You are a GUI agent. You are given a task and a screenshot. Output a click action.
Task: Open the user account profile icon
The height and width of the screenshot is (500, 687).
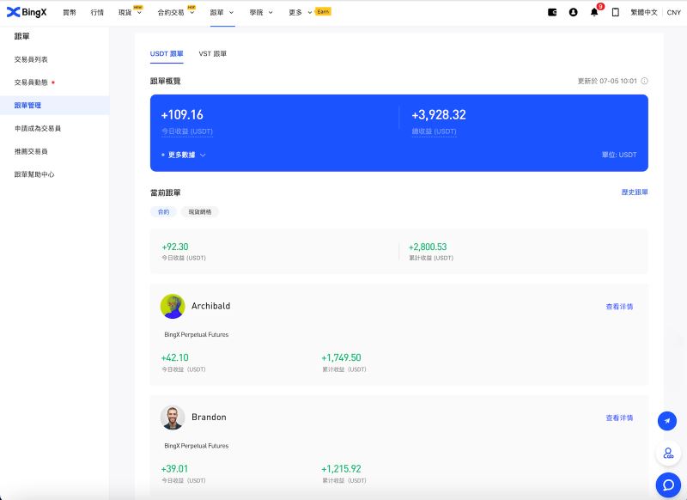[x=573, y=12]
